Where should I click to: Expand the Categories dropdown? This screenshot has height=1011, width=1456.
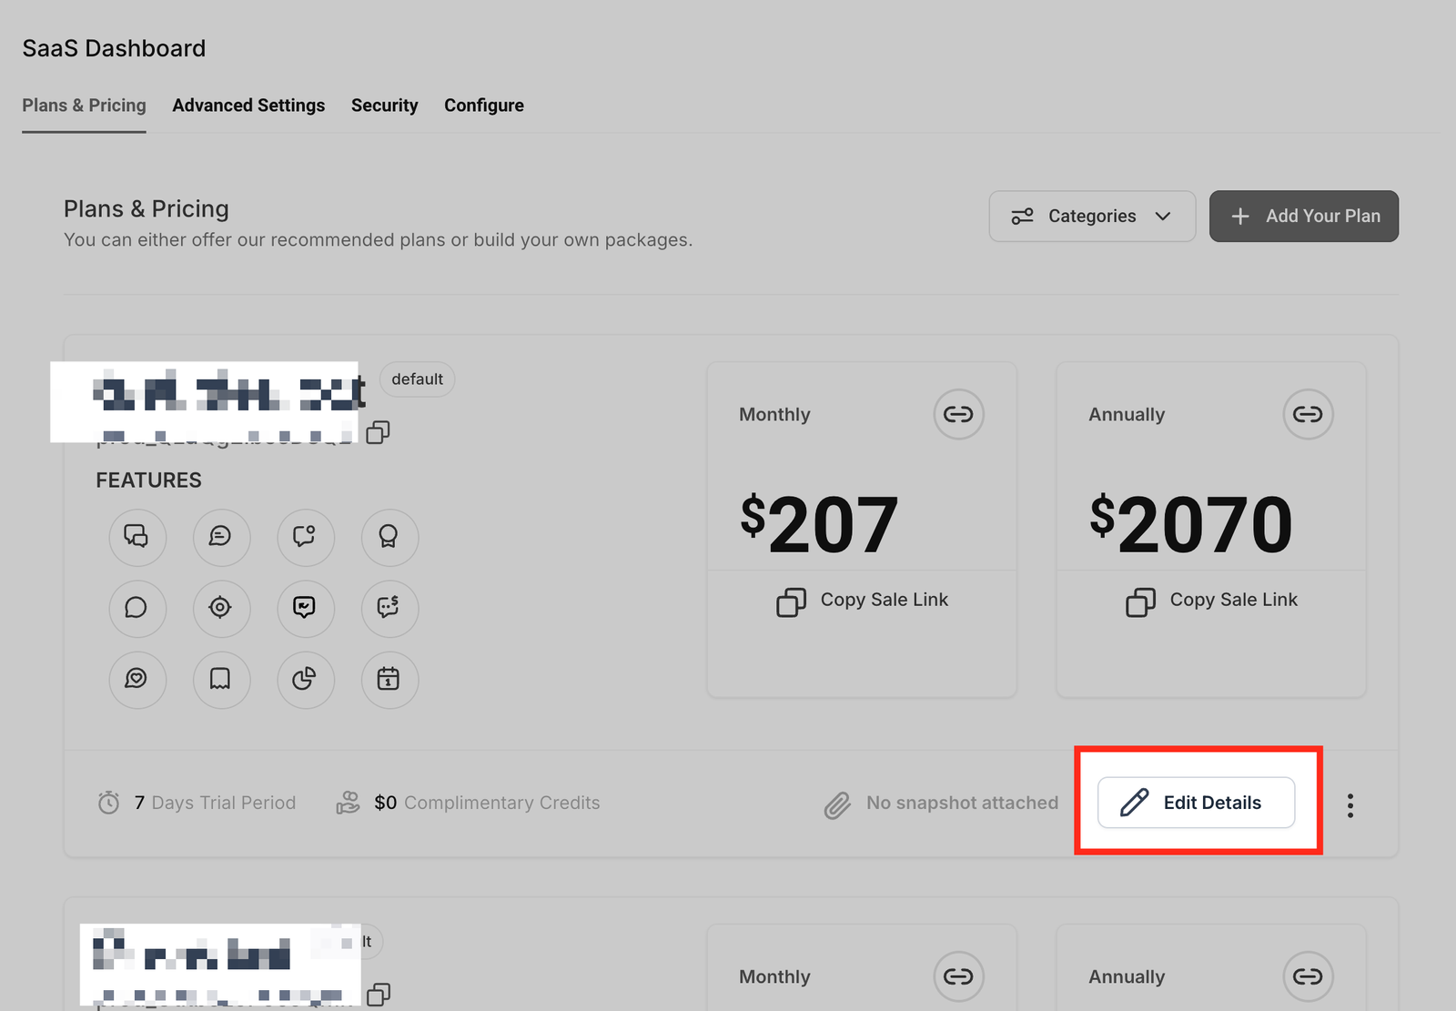coord(1092,217)
